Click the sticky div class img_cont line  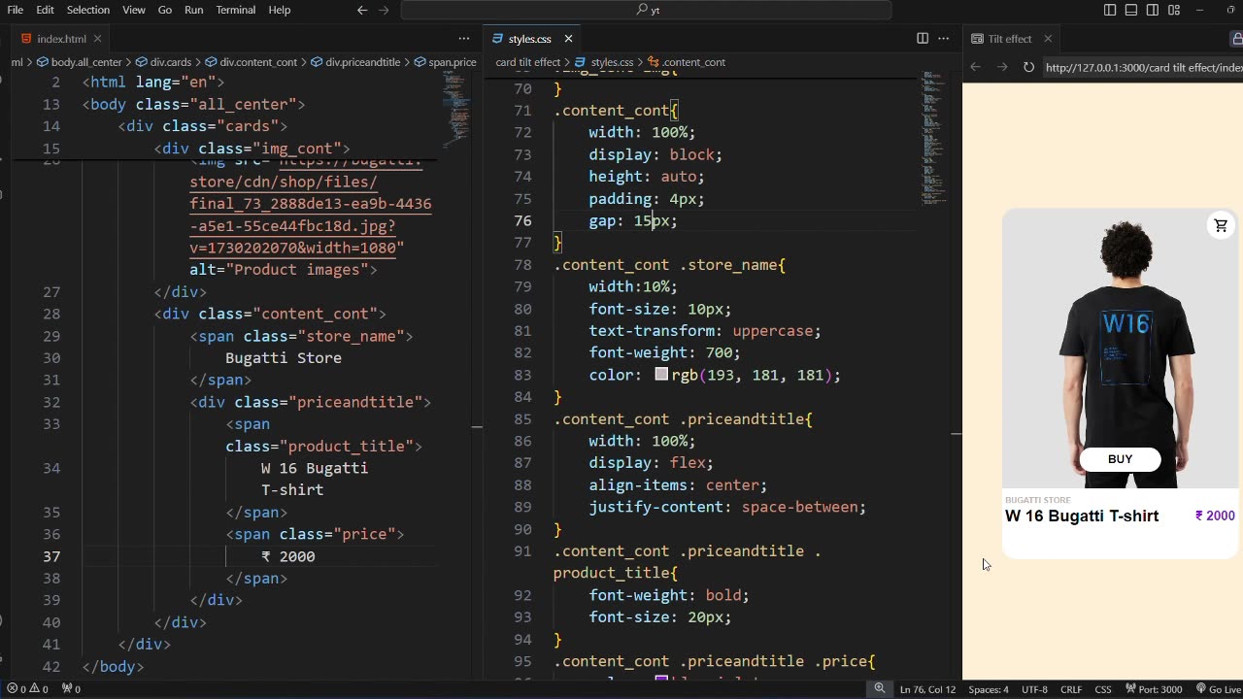(x=252, y=149)
